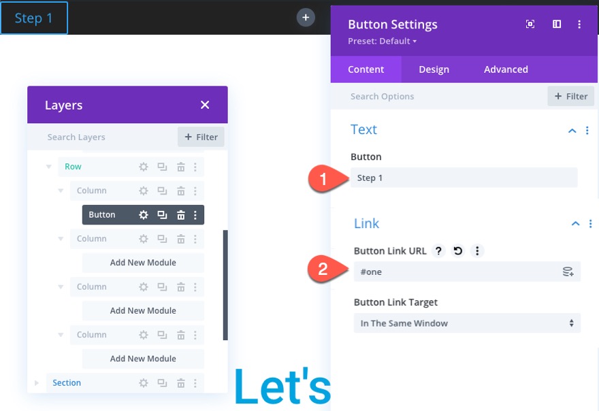This screenshot has width=599, height=411.
Task: Switch to the Content tab
Action: coord(366,69)
